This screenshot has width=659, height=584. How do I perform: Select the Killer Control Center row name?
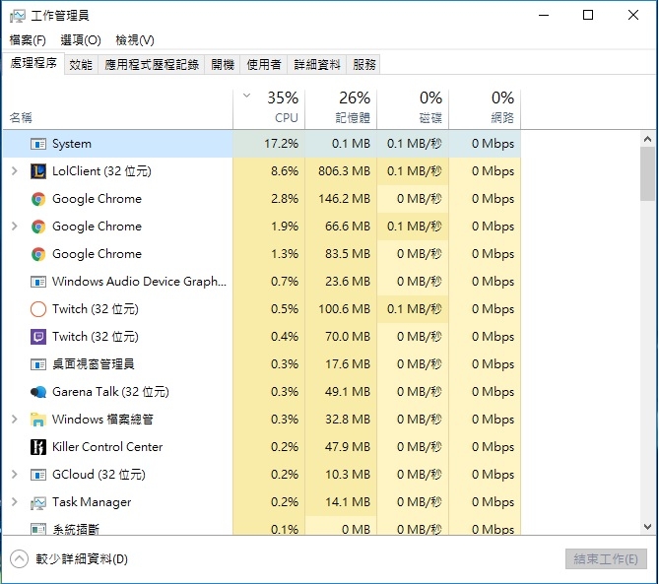pos(107,446)
